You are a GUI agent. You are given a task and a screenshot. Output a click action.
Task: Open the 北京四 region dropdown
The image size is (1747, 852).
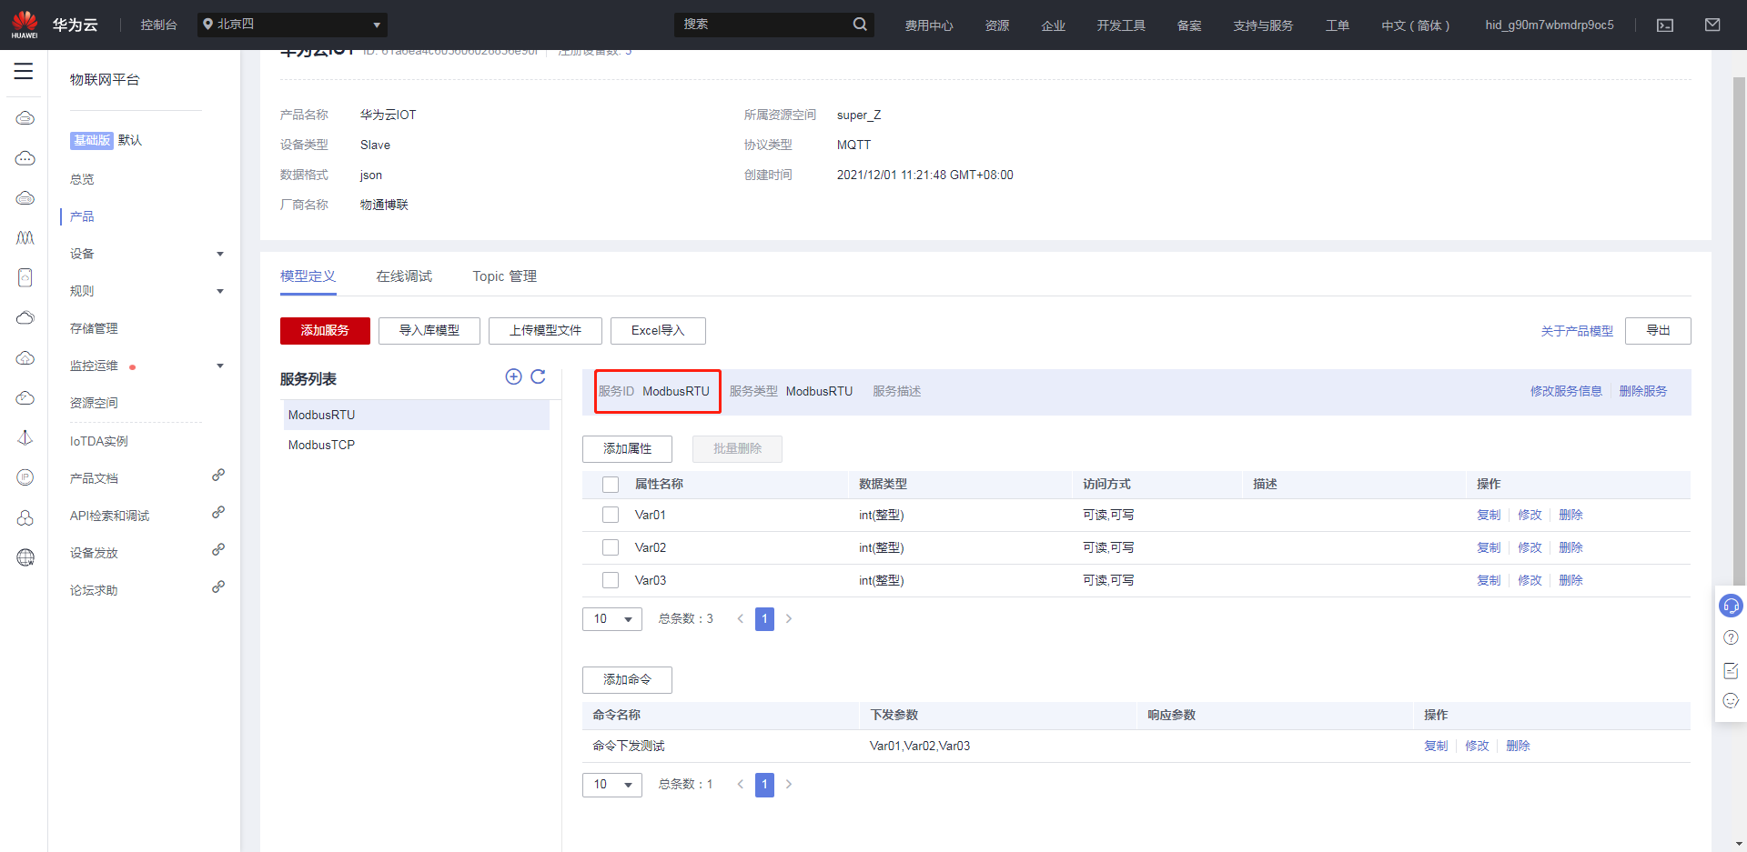tap(292, 25)
